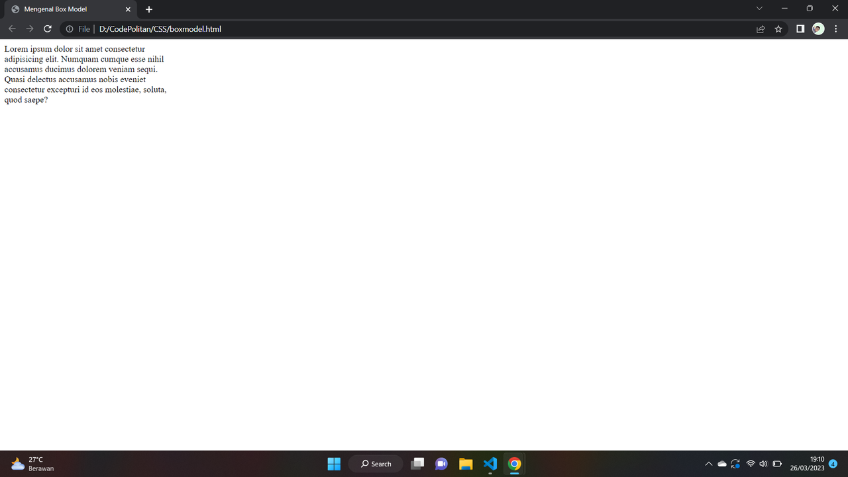
Task: Open Microsoft Teams chat from the taskbar
Action: [x=441, y=464]
